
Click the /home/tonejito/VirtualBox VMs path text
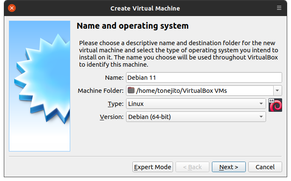click(x=178, y=90)
